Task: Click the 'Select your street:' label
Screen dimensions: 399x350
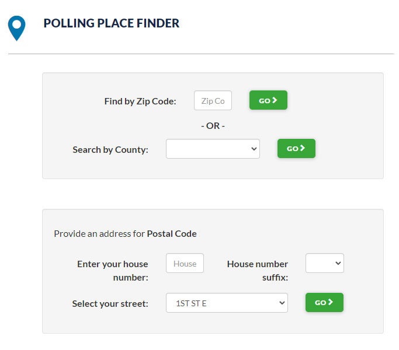Action: coord(110,303)
